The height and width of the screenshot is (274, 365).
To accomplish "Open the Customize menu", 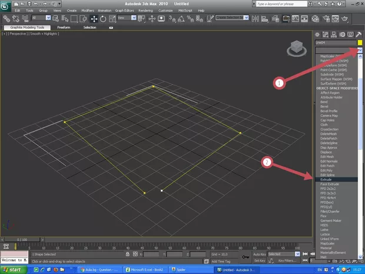I will pos(165,11).
